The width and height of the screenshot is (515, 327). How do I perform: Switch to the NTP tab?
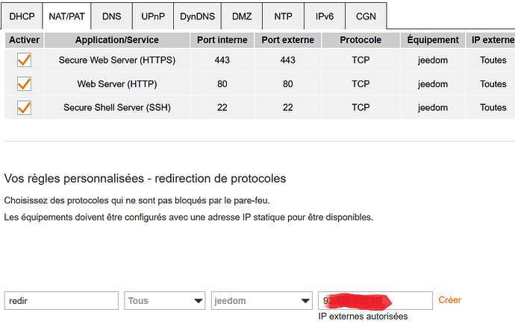pyautogui.click(x=283, y=16)
